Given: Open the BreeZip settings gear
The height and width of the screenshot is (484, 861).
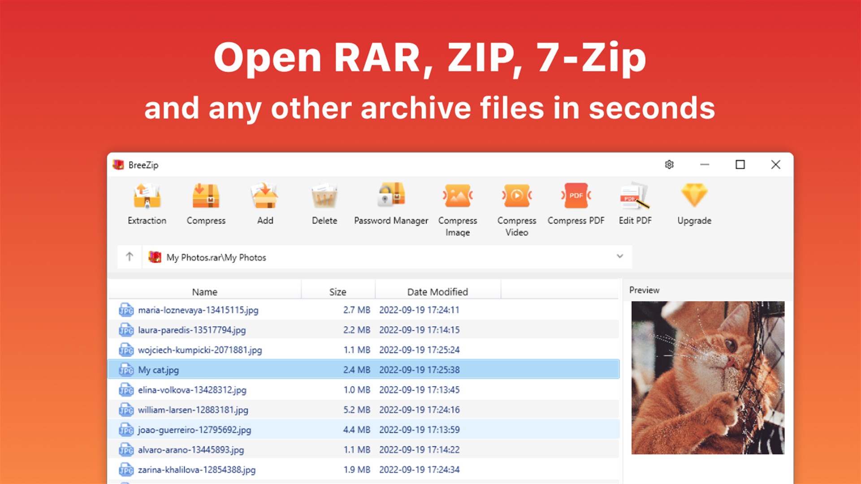Looking at the screenshot, I should click(669, 164).
